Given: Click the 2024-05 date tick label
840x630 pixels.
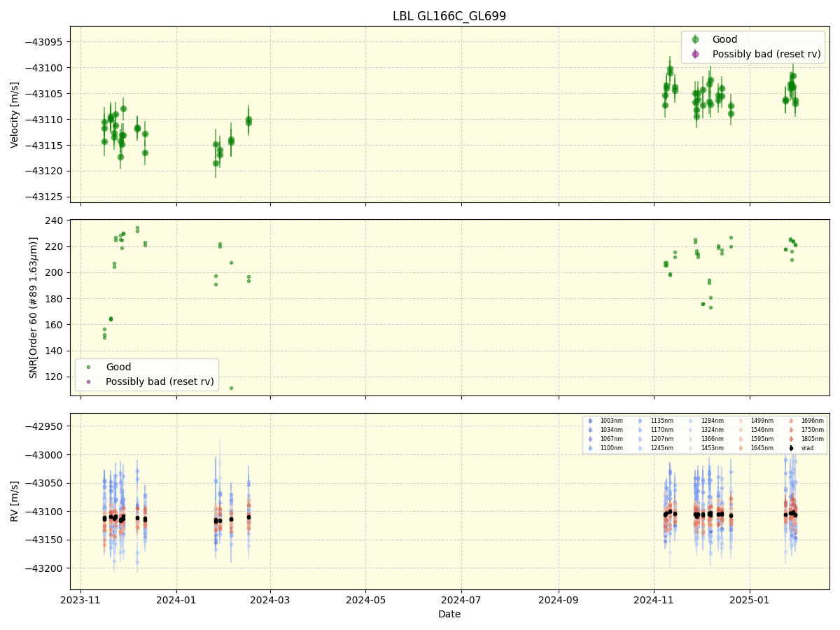Looking at the screenshot, I should pos(366,600).
